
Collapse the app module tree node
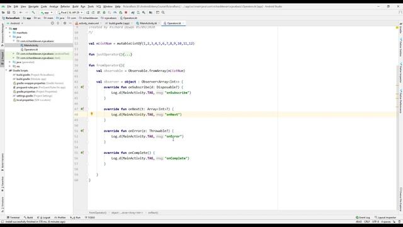pyautogui.click(x=6, y=28)
